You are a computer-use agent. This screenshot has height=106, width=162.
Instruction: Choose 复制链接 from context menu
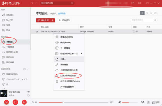point(69,65)
